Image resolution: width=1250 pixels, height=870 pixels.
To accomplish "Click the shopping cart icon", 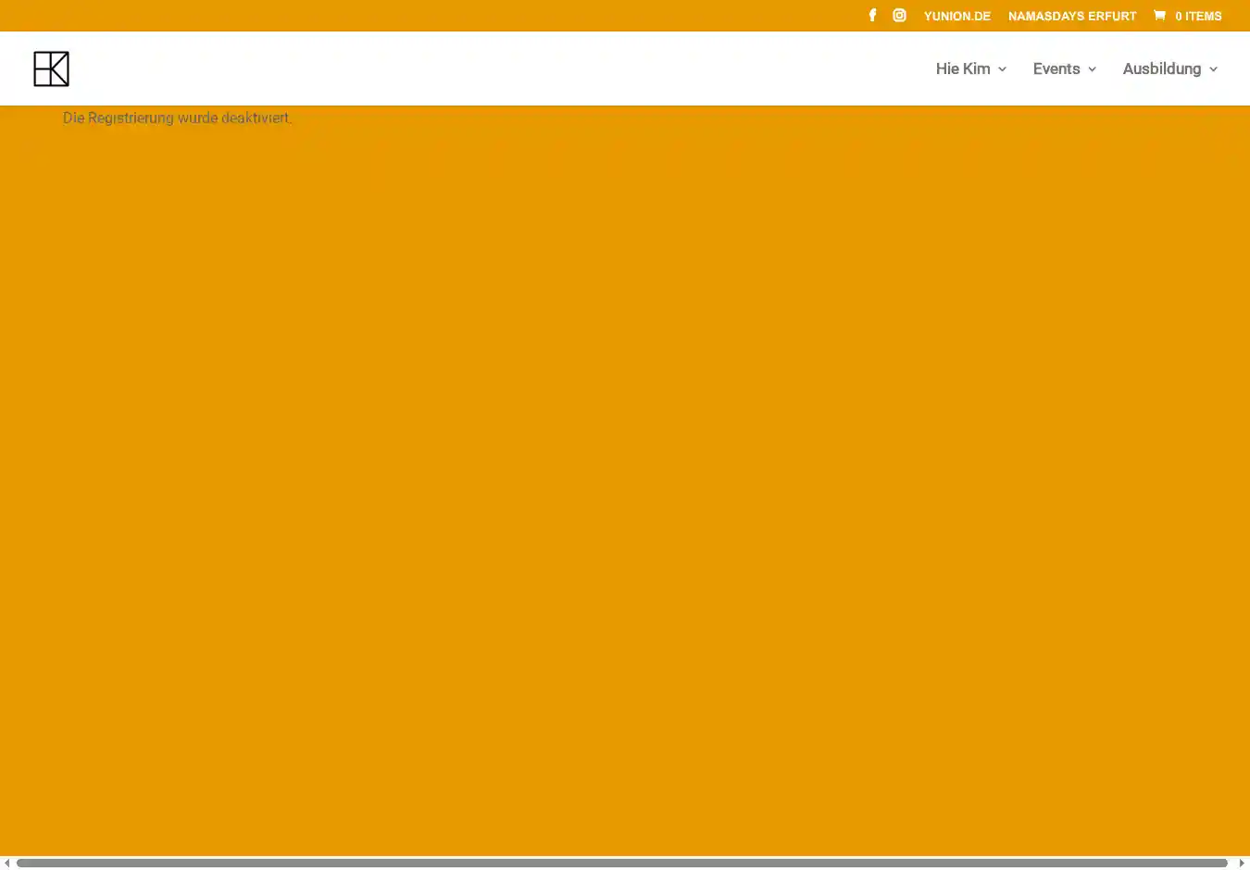I will [x=1159, y=16].
